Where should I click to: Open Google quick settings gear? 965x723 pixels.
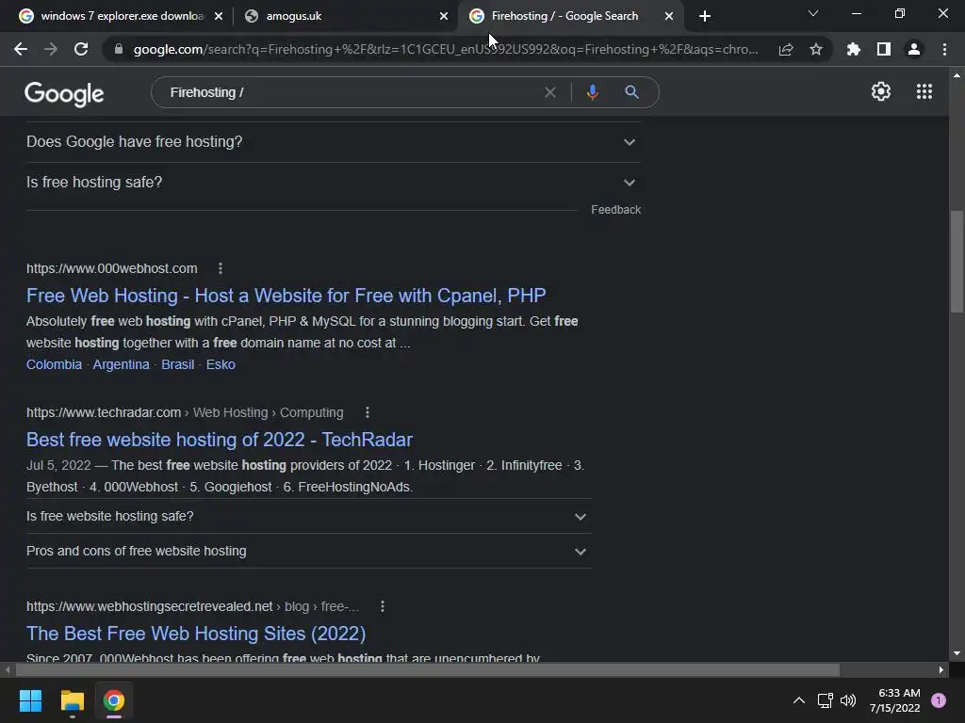[881, 91]
